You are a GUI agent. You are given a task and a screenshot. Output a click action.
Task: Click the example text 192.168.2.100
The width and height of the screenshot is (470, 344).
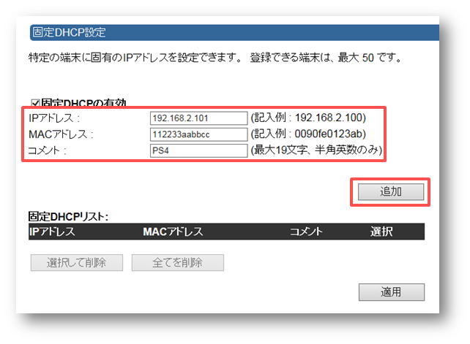pyautogui.click(x=329, y=118)
